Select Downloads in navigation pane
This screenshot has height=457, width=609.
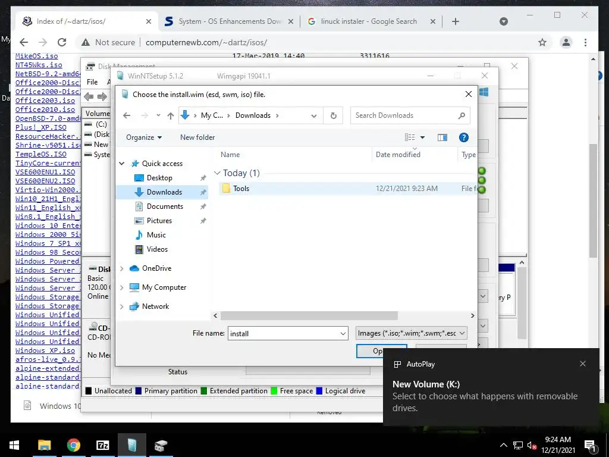pos(164,192)
